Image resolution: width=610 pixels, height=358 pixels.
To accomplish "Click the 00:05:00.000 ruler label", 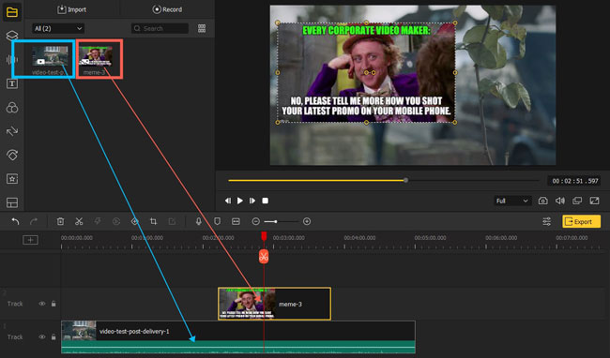I will point(430,238).
